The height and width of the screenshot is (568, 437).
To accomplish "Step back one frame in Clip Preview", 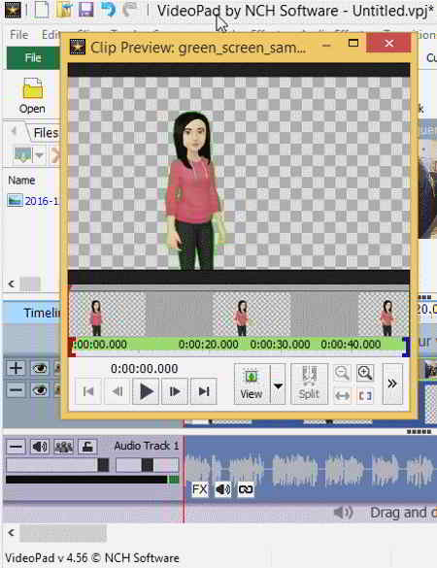I will 118,391.
